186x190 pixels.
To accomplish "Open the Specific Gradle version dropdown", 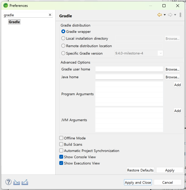I will tap(161, 53).
